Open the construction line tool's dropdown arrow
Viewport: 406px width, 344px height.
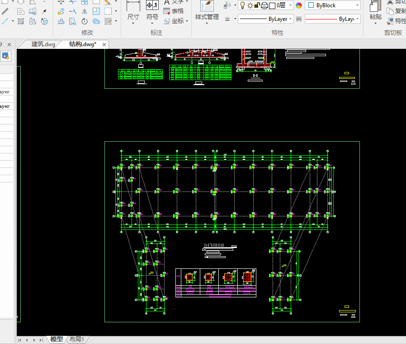click(13, 21)
